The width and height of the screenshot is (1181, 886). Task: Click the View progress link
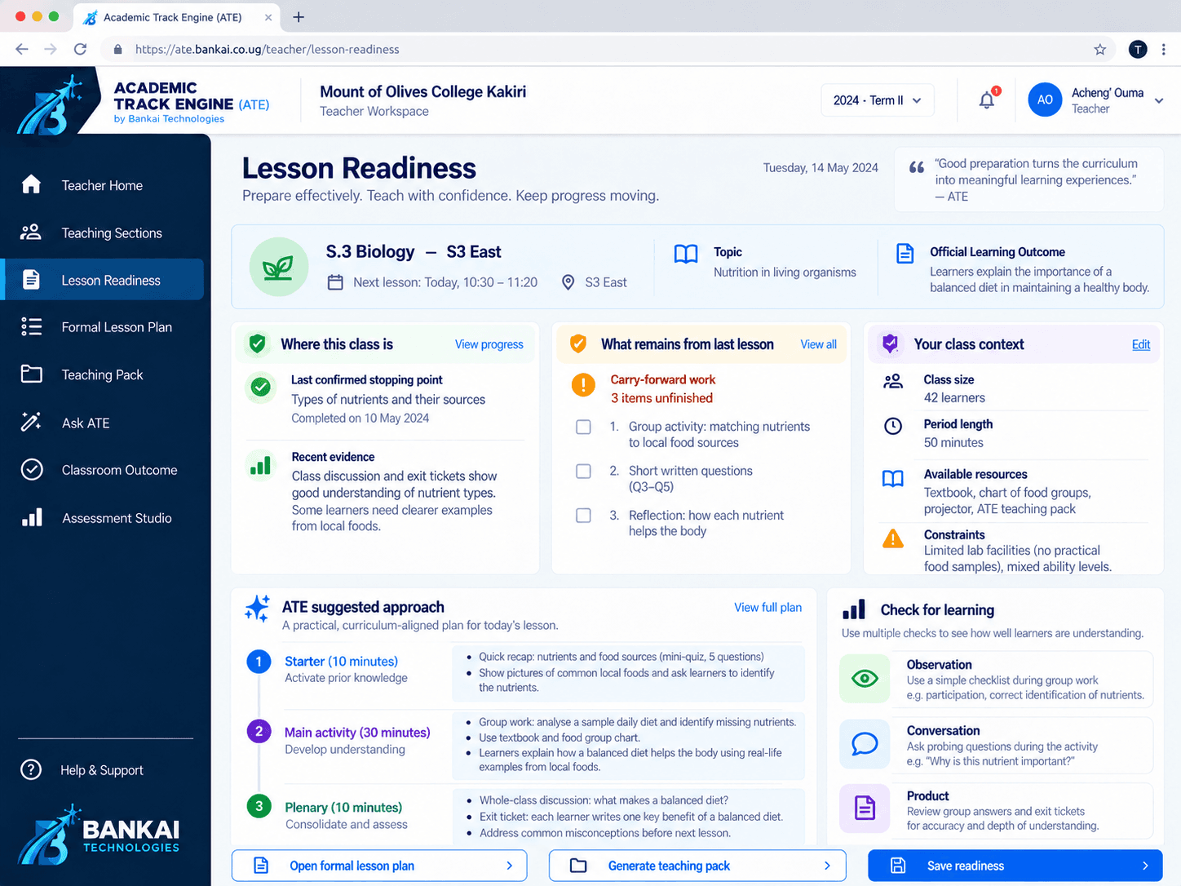coord(489,344)
